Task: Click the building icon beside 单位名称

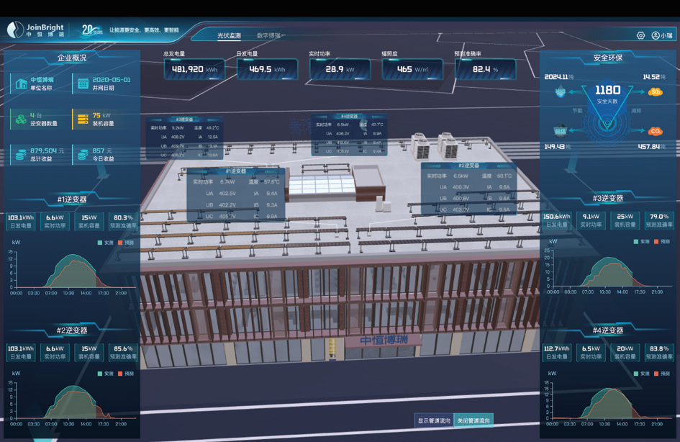Action: click(21, 84)
